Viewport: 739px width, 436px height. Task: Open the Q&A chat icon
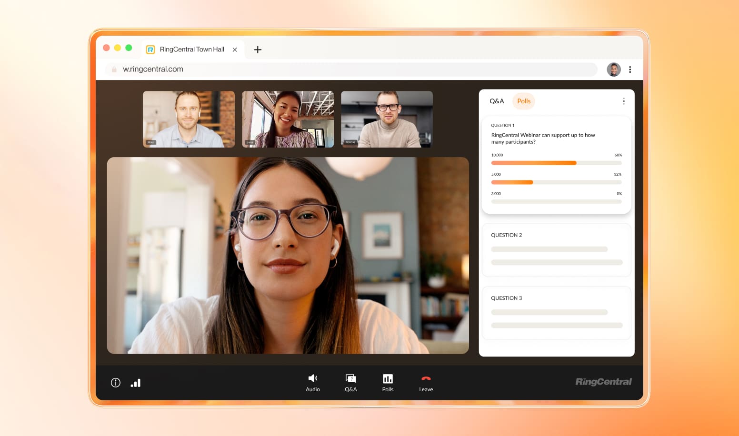[x=350, y=378]
